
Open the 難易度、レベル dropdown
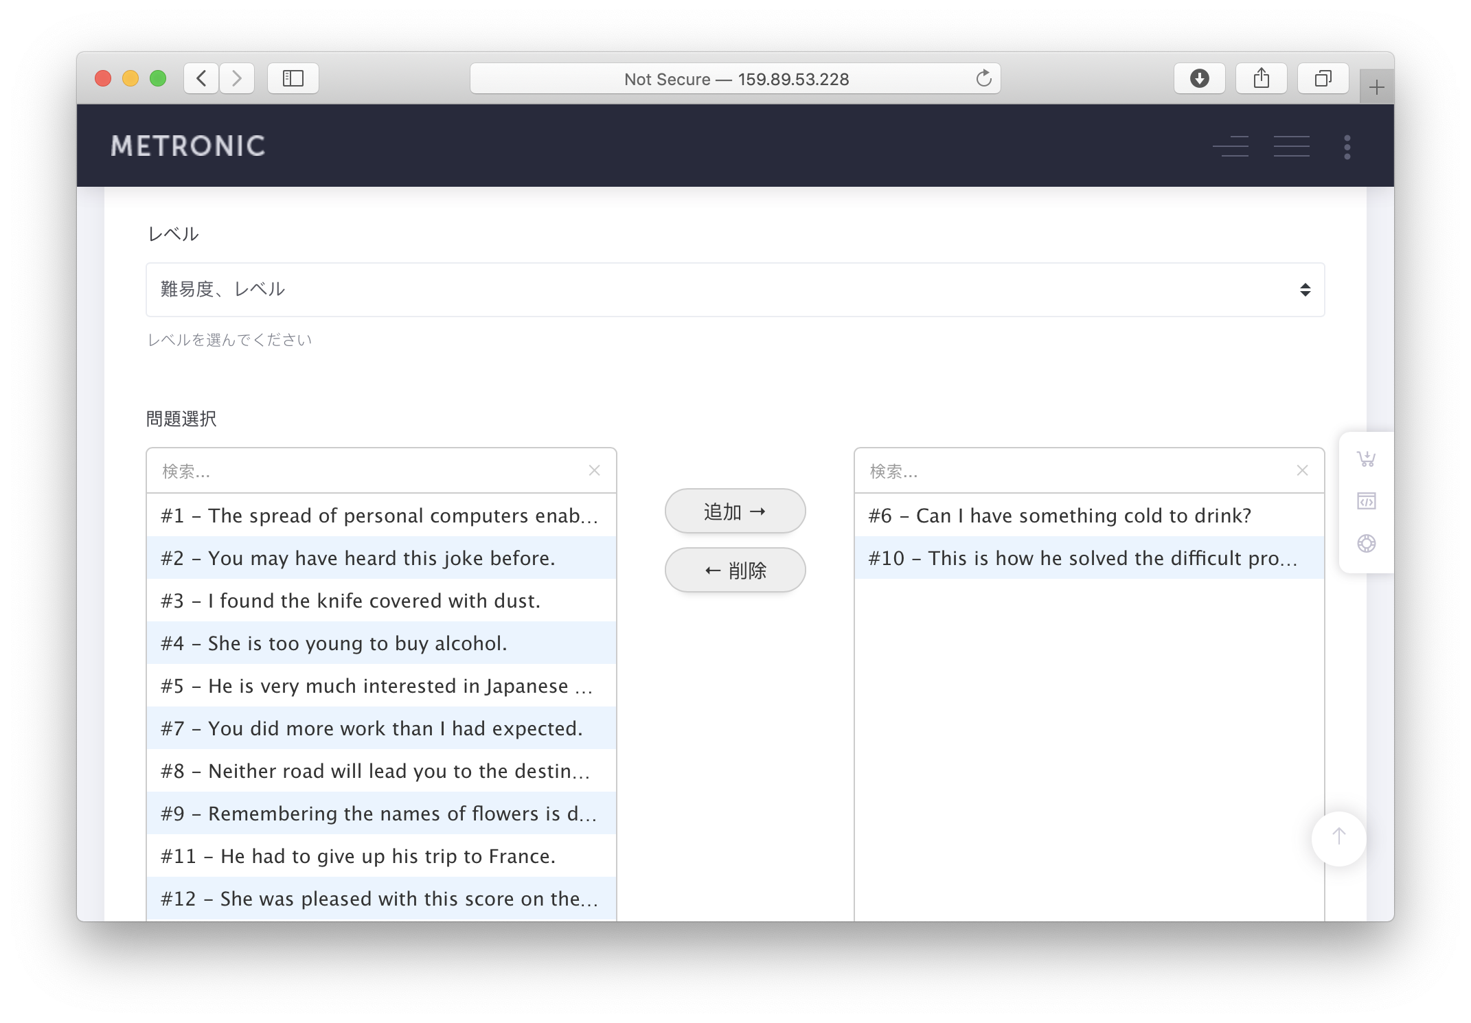click(735, 290)
